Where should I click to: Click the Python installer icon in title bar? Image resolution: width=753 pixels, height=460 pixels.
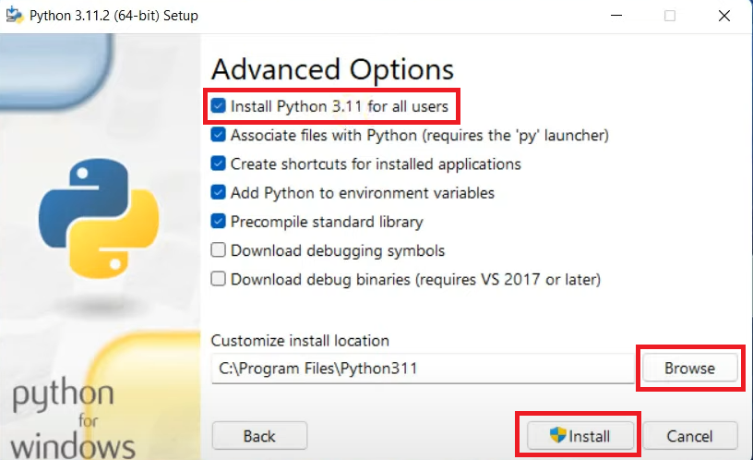click(14, 16)
